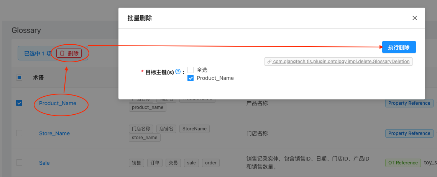Click the OT Reference tag in Sale row
This screenshot has height=177, width=437.
tap(403, 163)
